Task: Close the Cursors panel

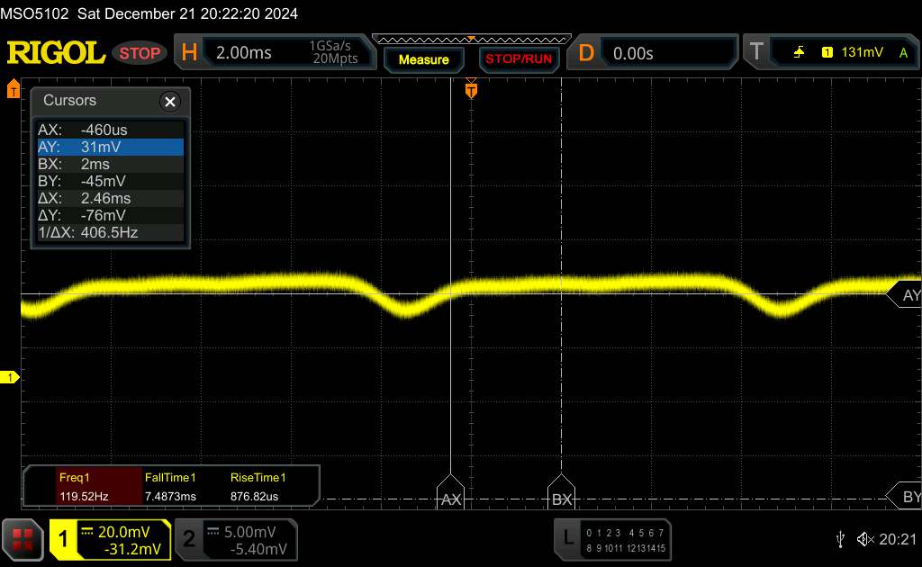Action: point(170,102)
